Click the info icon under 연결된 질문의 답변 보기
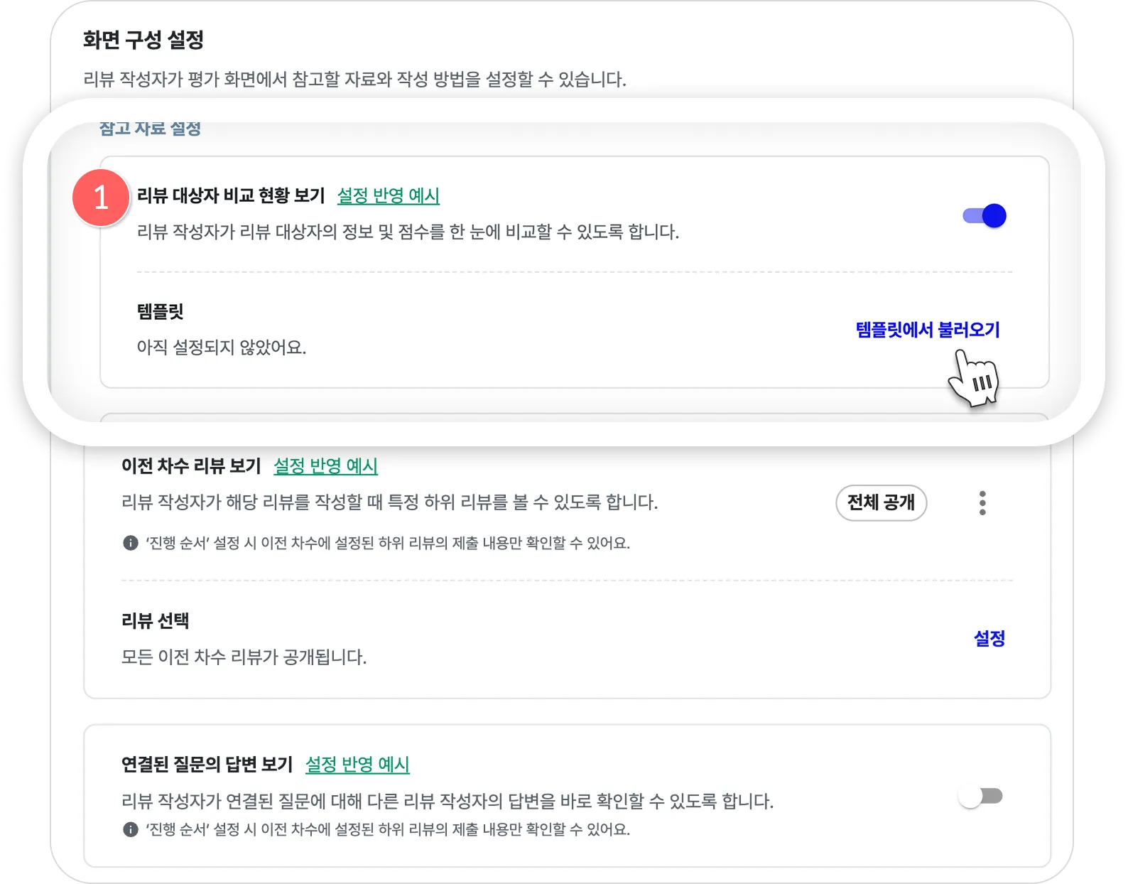The image size is (1128, 884). point(131,829)
